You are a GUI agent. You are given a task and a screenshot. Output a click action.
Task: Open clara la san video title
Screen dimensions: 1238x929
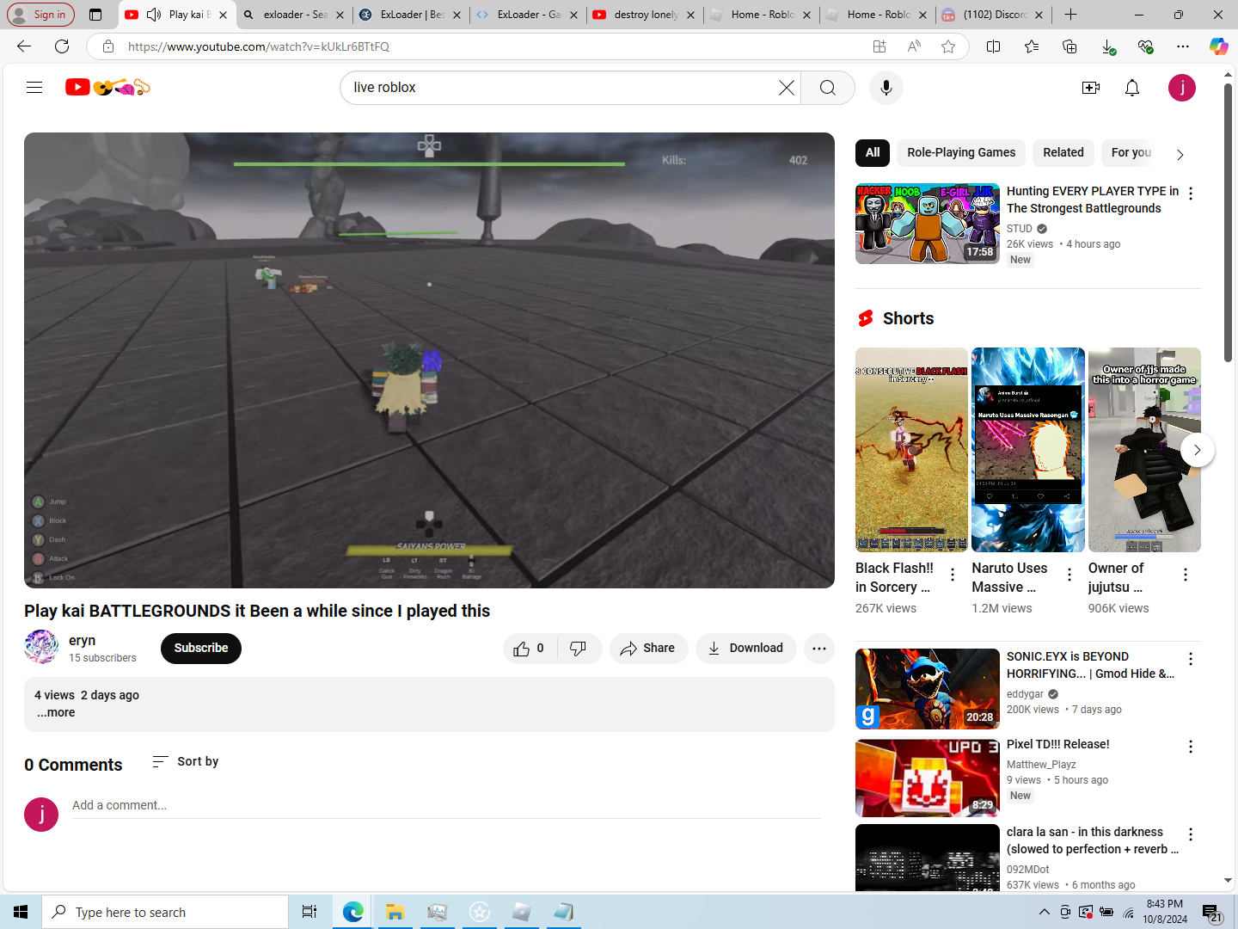point(1093,840)
